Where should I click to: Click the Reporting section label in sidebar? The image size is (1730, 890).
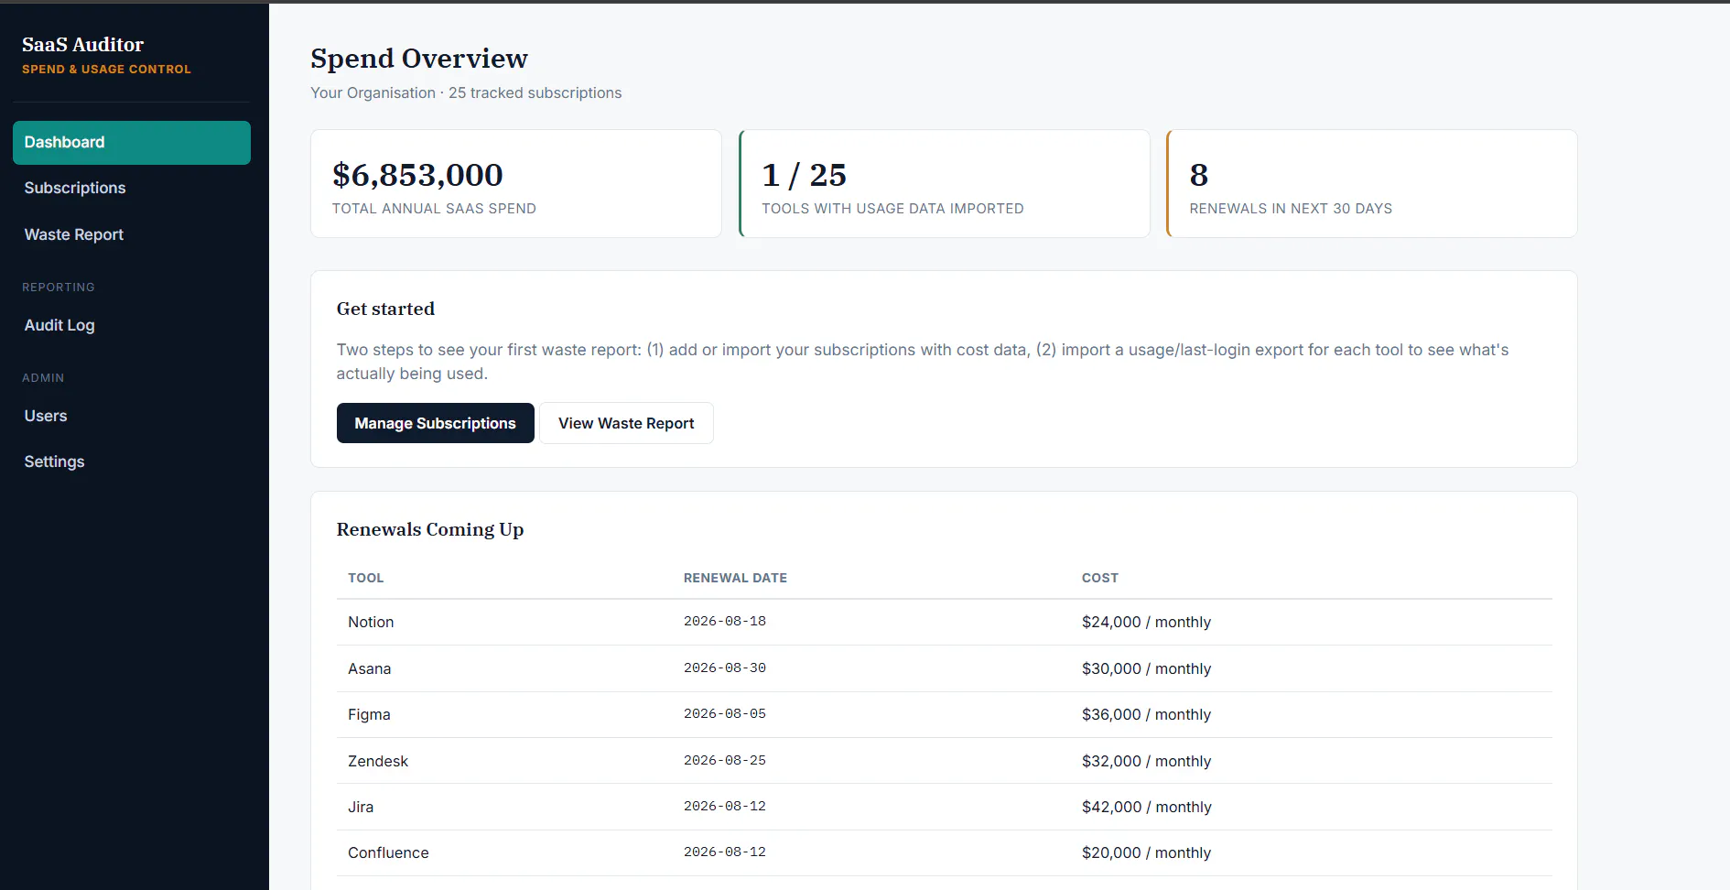click(59, 288)
